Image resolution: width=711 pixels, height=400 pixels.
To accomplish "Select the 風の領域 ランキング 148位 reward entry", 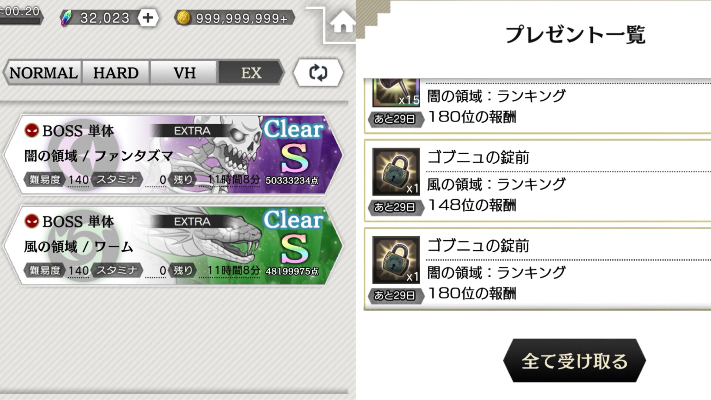I will click(x=538, y=181).
